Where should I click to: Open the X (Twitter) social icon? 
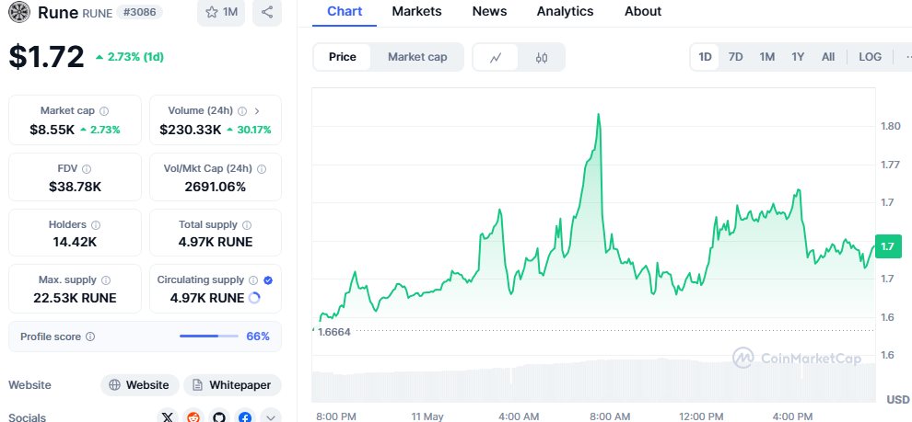click(x=167, y=417)
